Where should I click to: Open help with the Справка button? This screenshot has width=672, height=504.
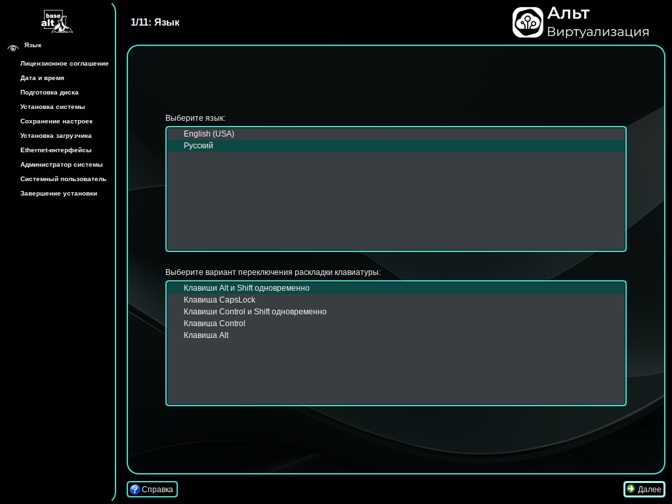pyautogui.click(x=152, y=489)
